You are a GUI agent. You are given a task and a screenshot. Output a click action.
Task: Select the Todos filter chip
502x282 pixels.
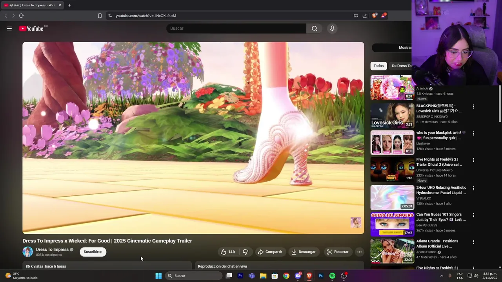coord(378,66)
